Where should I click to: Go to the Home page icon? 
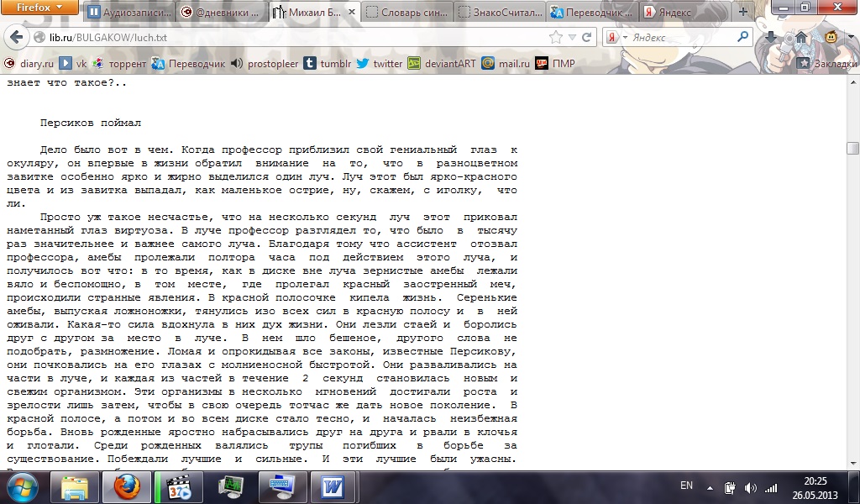point(801,38)
